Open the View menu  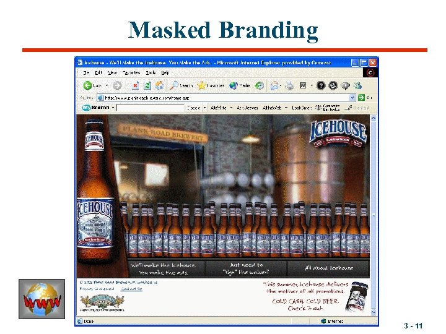pos(112,73)
